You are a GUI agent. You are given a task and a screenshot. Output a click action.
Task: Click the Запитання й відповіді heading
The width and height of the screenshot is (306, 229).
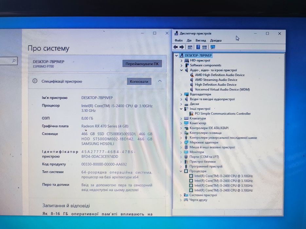tap(66, 205)
